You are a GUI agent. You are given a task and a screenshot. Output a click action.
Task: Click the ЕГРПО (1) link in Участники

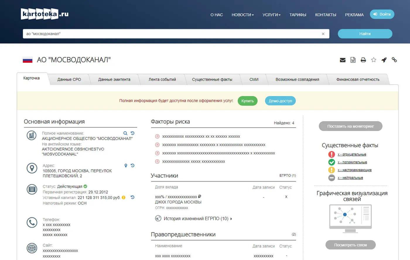click(x=288, y=176)
